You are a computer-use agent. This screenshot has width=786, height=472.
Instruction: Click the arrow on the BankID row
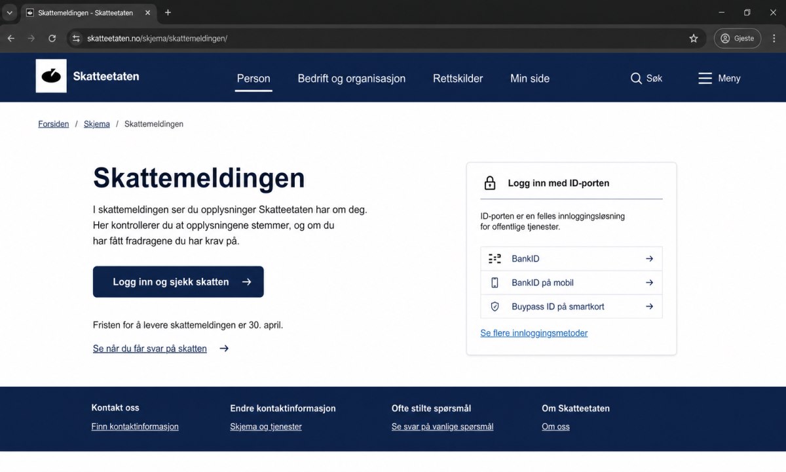pos(649,259)
